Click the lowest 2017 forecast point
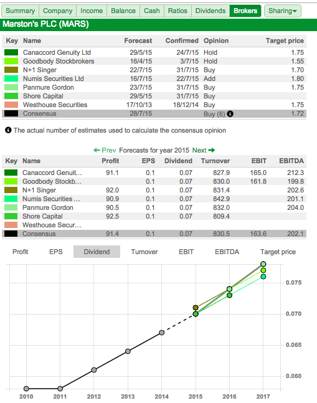317x403 pixels. [x=263, y=277]
